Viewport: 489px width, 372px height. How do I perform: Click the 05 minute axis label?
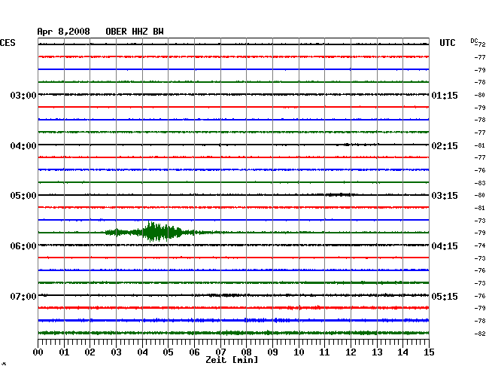(x=168, y=352)
